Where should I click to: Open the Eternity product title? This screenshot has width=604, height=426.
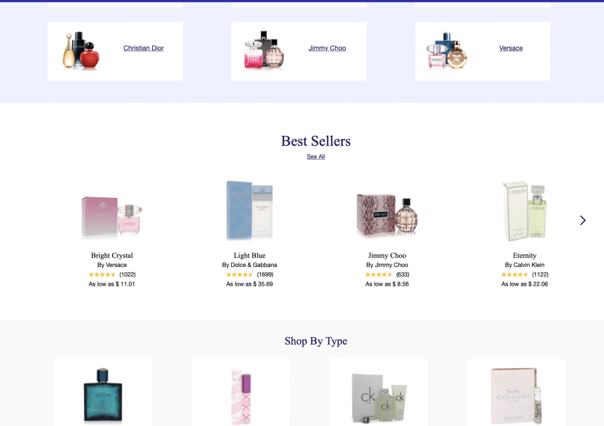[x=524, y=256]
